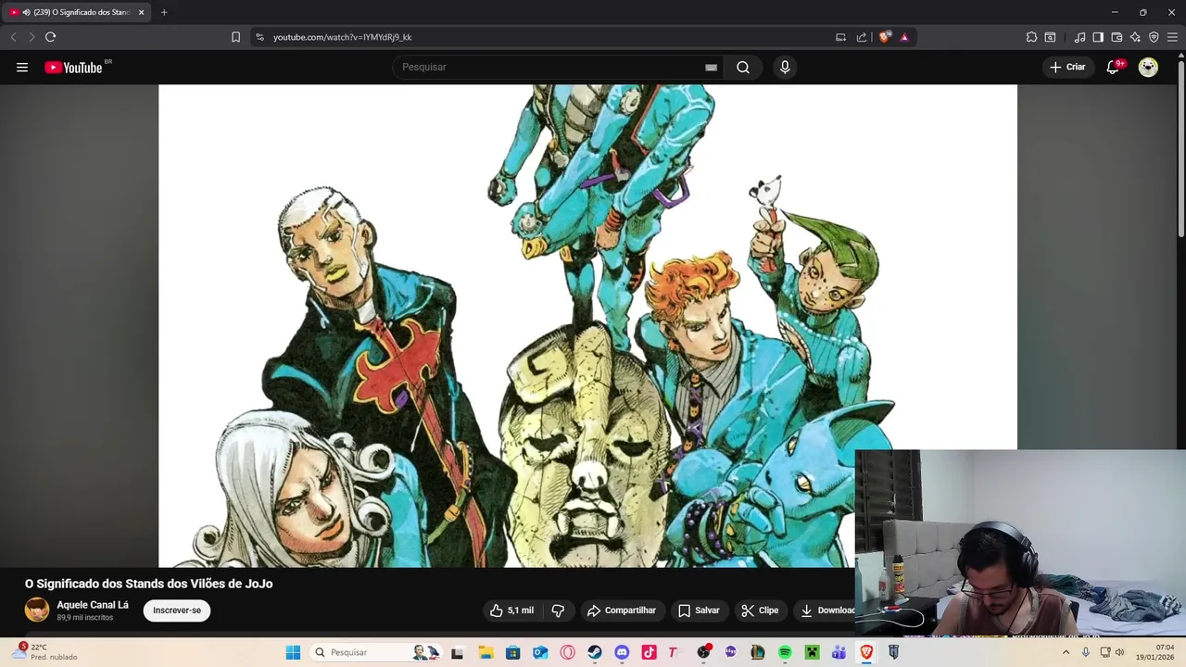The height and width of the screenshot is (667, 1186).
Task: Open Steam from the taskbar
Action: click(x=595, y=652)
